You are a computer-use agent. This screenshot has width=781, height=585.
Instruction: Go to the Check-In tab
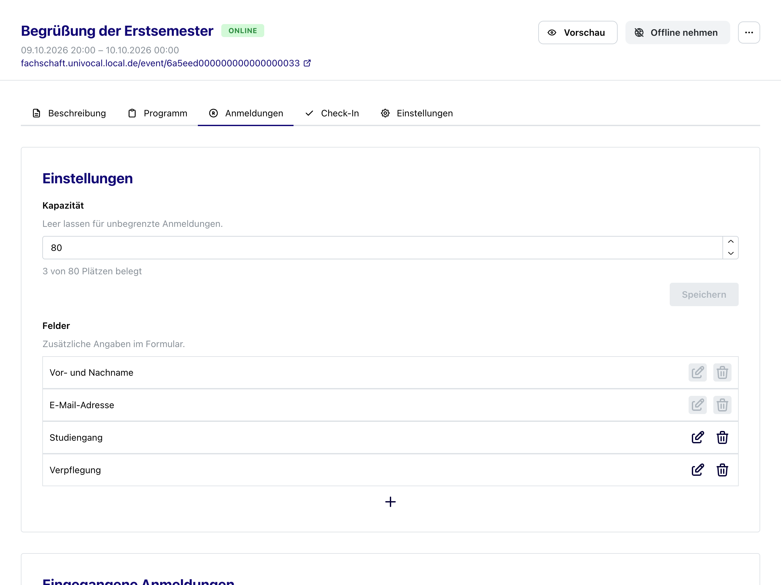point(332,113)
